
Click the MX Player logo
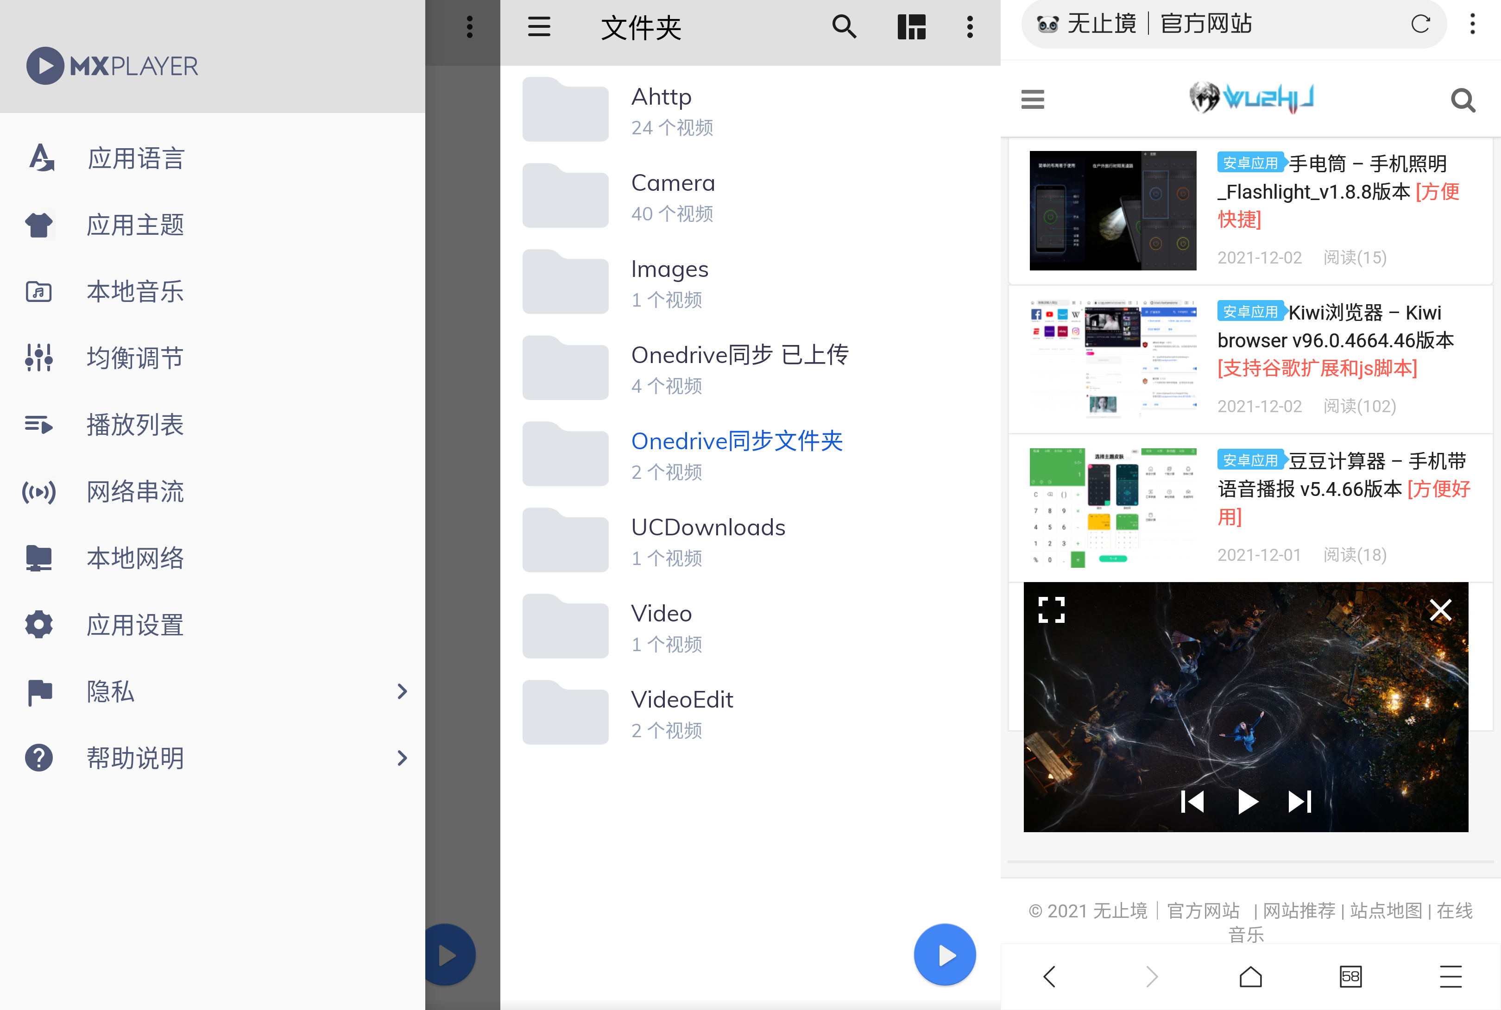[112, 66]
